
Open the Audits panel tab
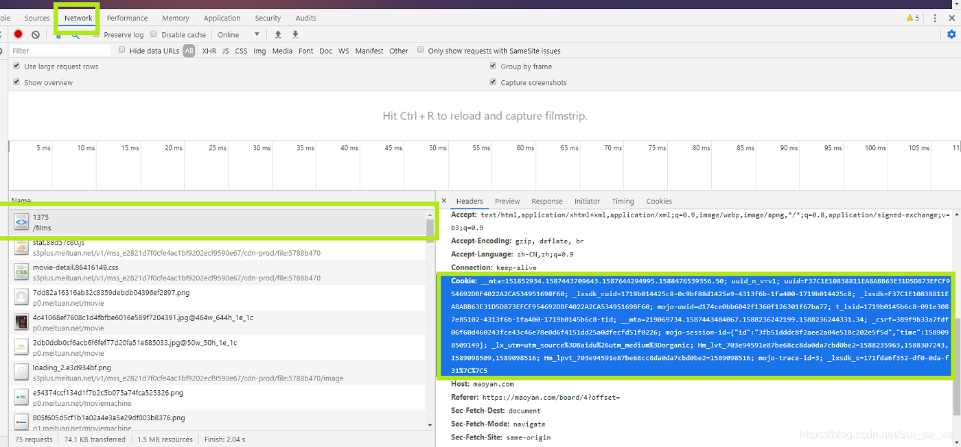(x=306, y=18)
